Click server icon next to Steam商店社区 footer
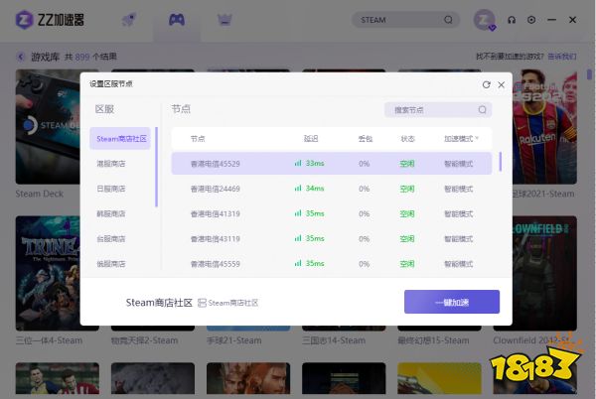Viewport: 596px width, 399px height. coord(202,303)
